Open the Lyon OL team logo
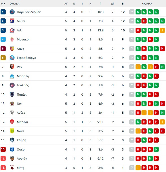 (x=12, y=21)
